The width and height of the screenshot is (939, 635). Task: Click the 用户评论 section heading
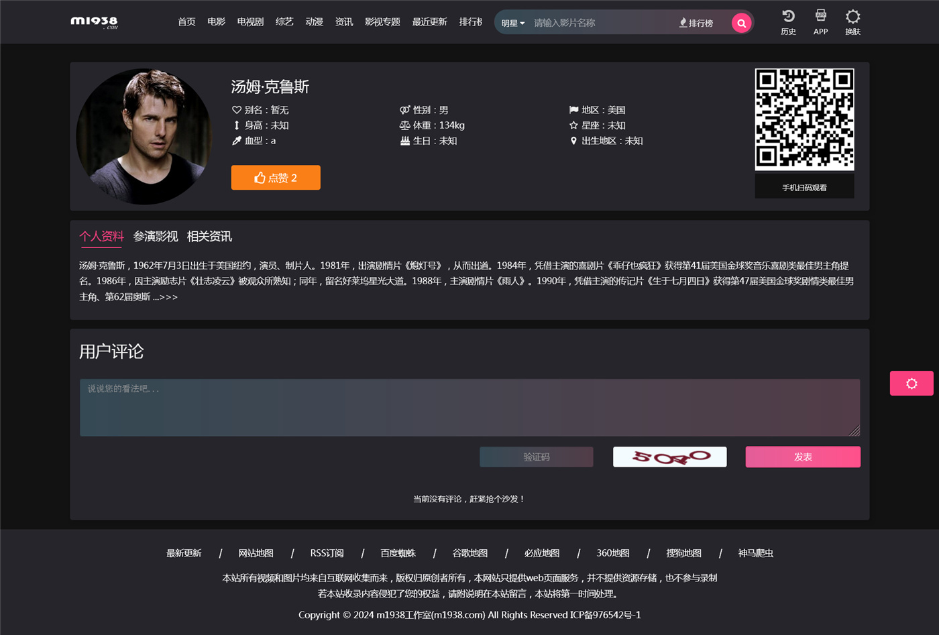click(x=111, y=351)
